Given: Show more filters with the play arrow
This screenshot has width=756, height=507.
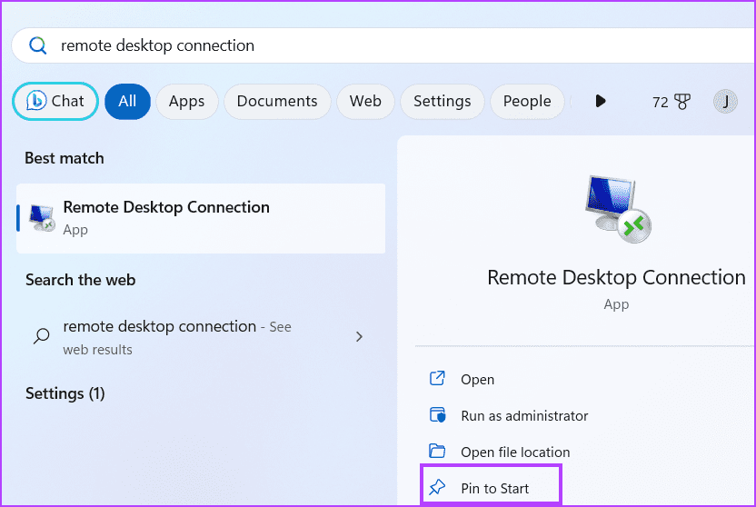Looking at the screenshot, I should tap(601, 101).
